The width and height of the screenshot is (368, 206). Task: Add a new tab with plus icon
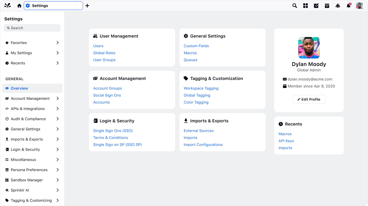tap(87, 6)
